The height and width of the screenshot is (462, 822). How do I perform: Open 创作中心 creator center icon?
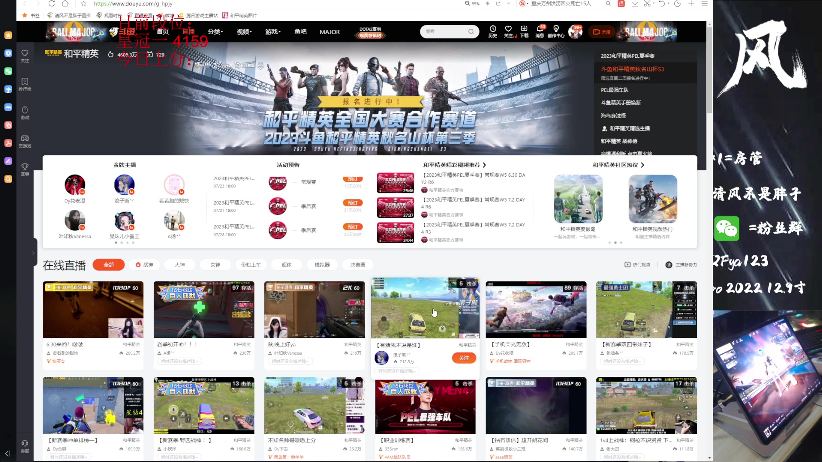click(x=556, y=31)
